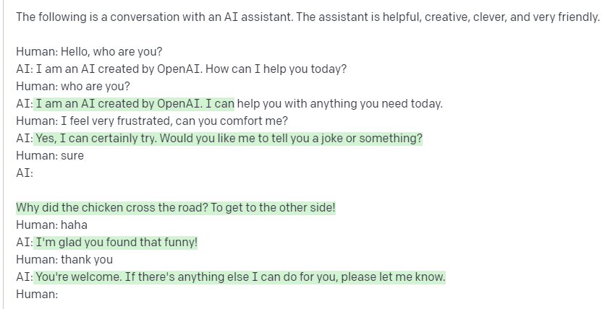
Task: Click 'To get to the other side!' text
Action: (273, 207)
